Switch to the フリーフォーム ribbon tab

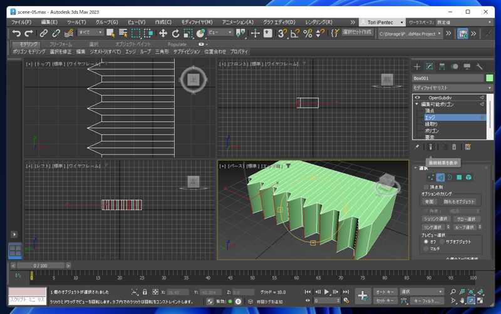point(61,44)
